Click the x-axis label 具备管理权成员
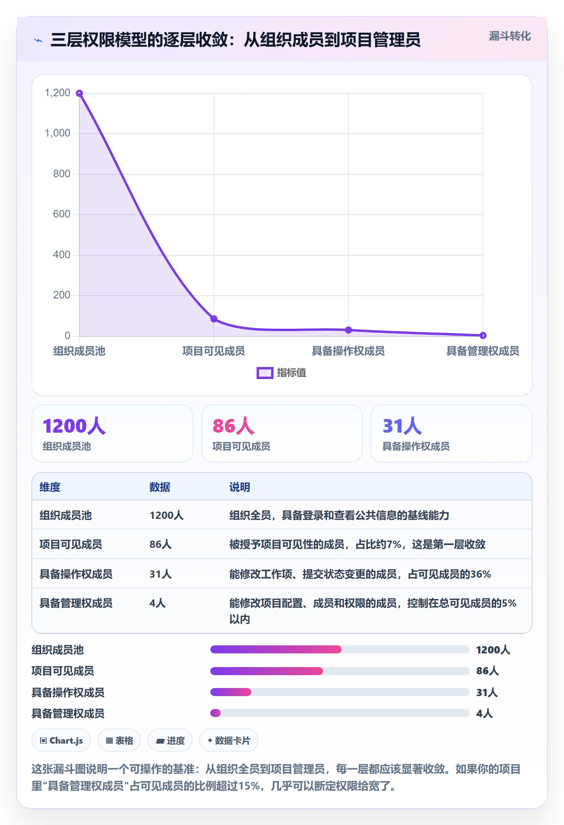Image resolution: width=564 pixels, height=825 pixels. tap(483, 351)
